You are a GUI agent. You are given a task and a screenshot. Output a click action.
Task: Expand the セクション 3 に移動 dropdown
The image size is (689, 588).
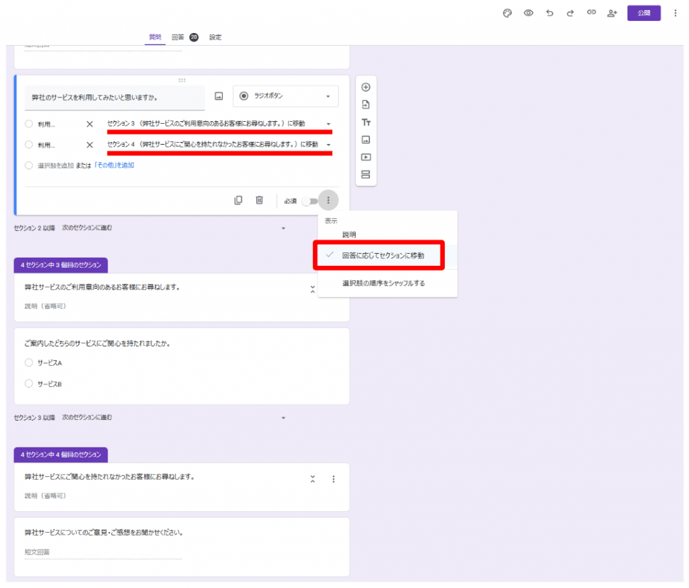[x=328, y=124]
